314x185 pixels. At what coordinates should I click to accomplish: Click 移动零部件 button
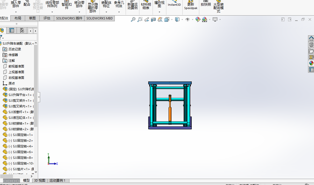pos(79,4)
